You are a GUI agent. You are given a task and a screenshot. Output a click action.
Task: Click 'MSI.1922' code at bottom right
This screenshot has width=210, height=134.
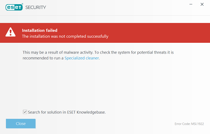click(198, 124)
